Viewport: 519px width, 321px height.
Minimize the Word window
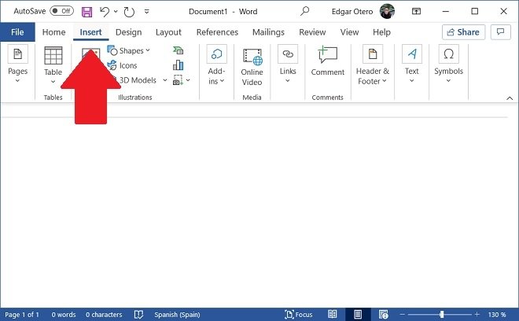coord(446,11)
